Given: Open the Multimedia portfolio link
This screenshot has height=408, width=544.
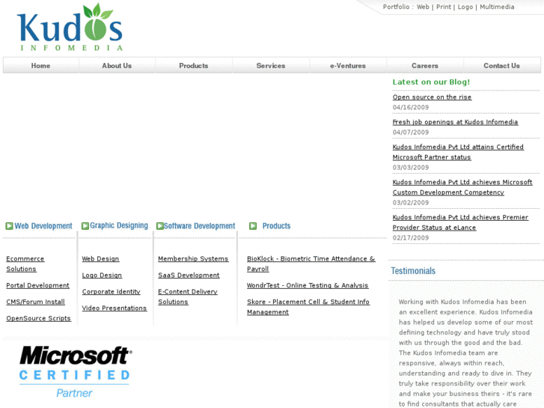Looking at the screenshot, I should click(497, 7).
